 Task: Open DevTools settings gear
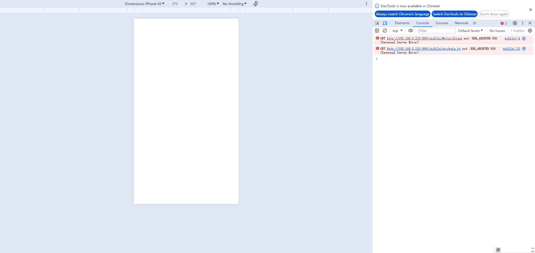coord(515,23)
